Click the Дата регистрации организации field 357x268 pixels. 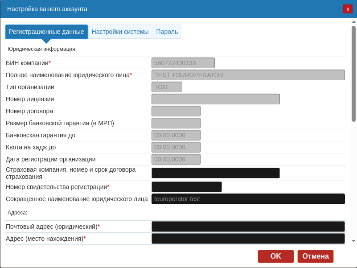click(176, 159)
